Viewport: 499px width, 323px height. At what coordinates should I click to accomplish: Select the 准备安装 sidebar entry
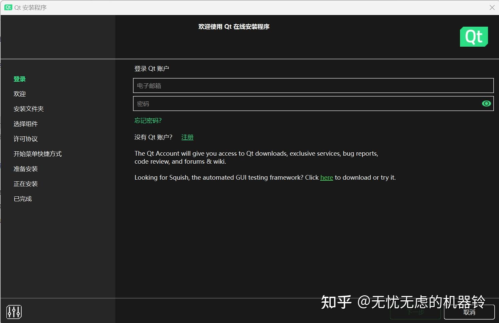point(25,169)
